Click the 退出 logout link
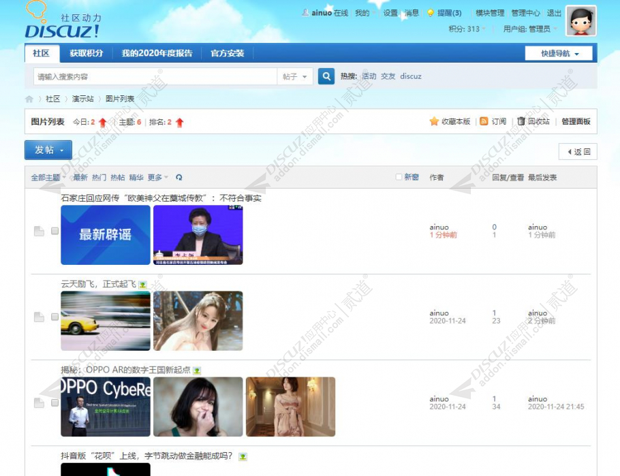This screenshot has width=620, height=476. pyautogui.click(x=554, y=13)
